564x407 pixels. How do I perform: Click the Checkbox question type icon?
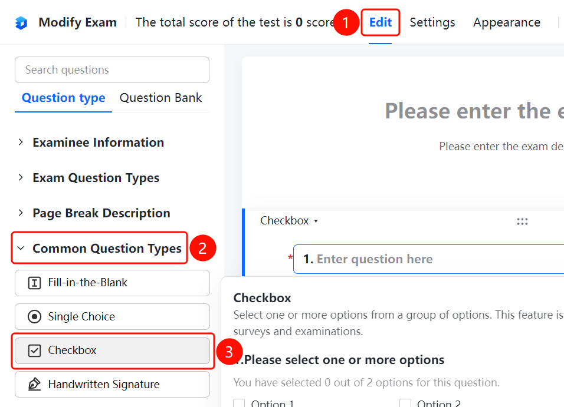point(35,350)
